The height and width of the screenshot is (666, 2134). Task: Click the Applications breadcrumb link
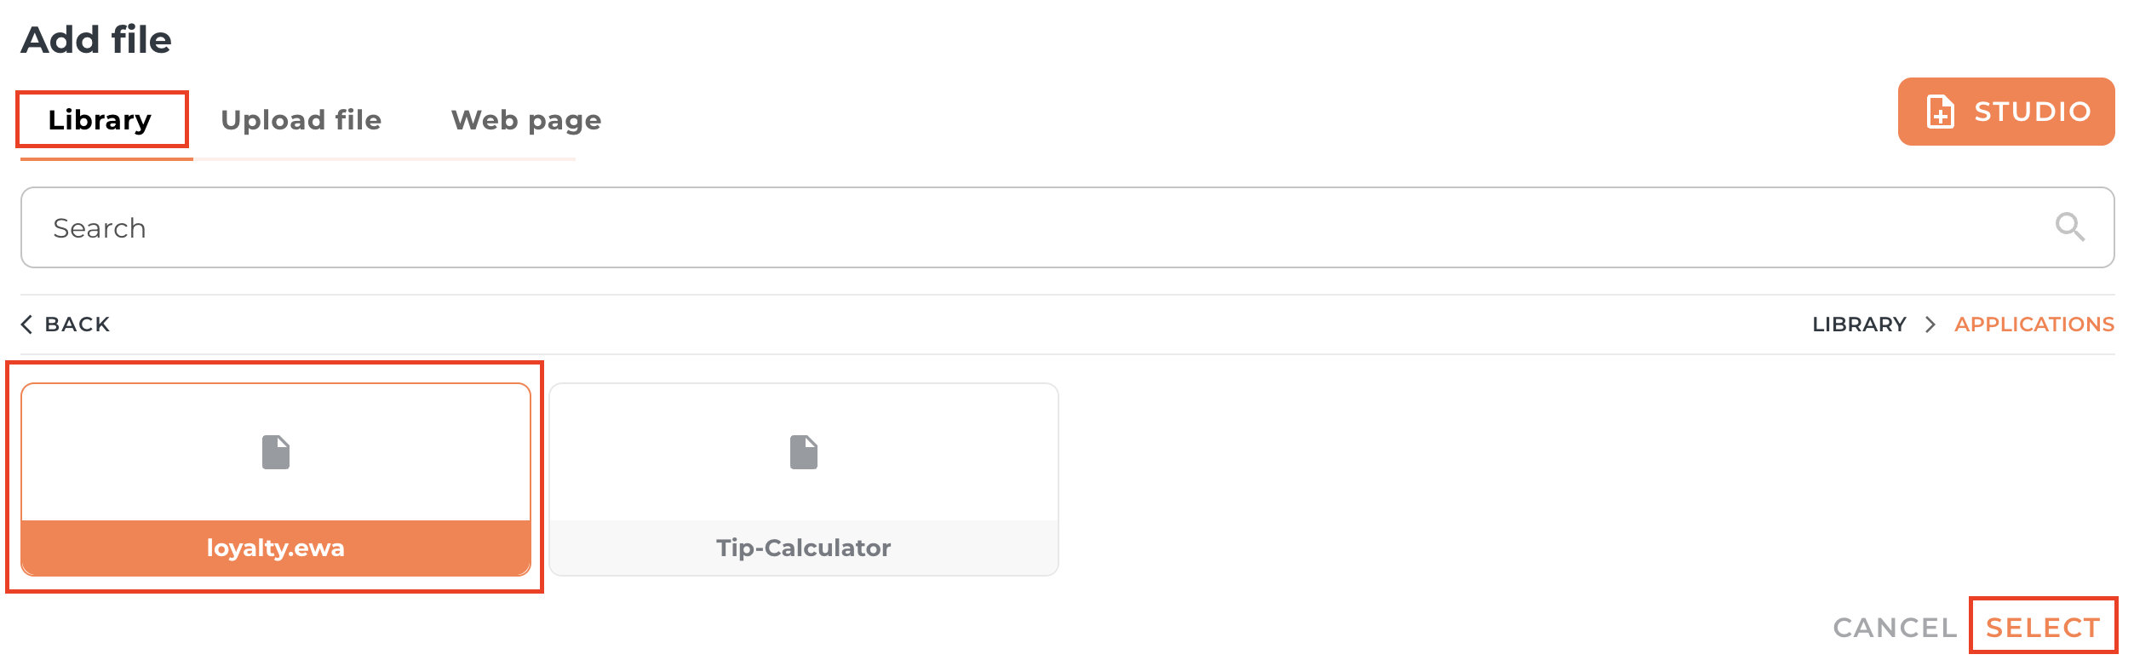coord(2034,324)
